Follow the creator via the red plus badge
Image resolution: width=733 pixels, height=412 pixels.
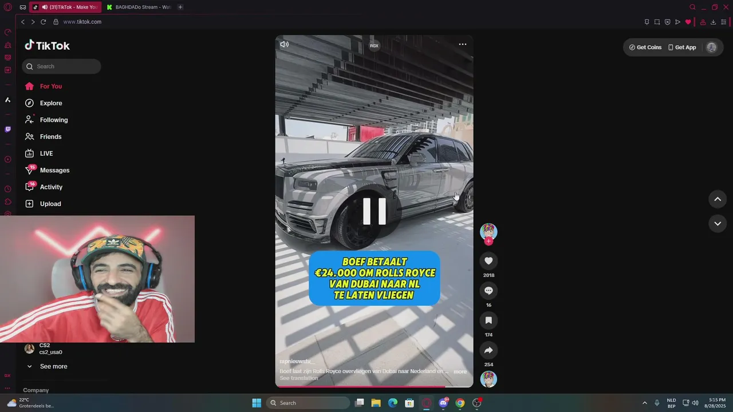click(x=488, y=241)
